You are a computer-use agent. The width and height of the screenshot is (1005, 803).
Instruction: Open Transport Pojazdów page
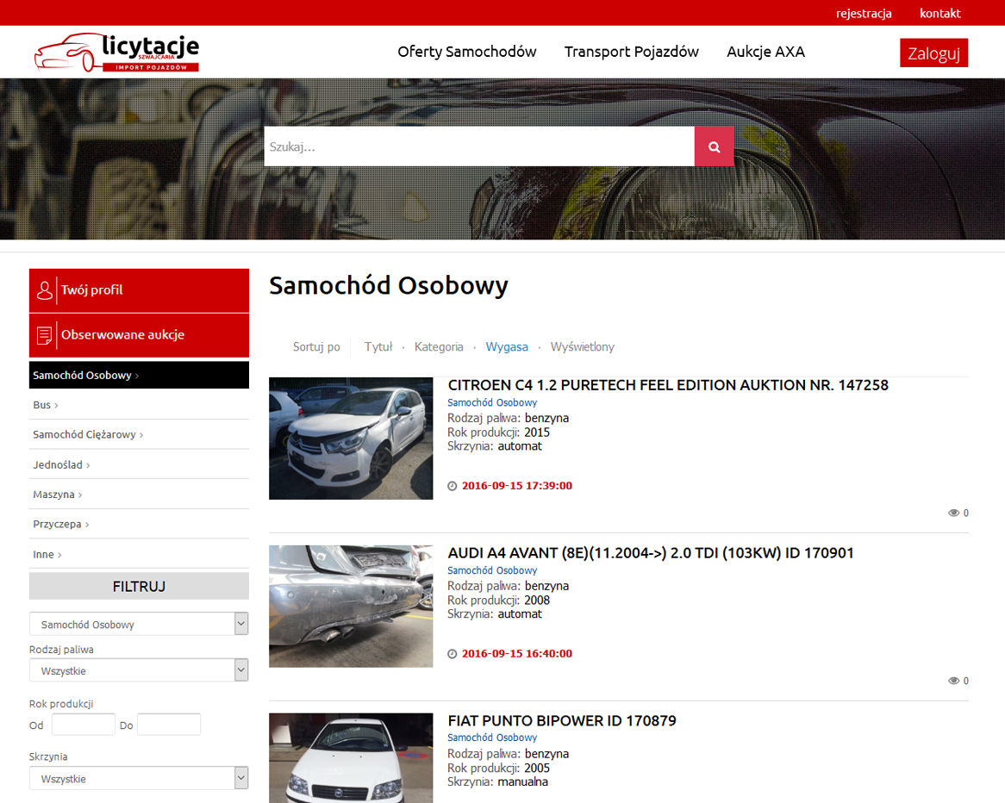(631, 52)
